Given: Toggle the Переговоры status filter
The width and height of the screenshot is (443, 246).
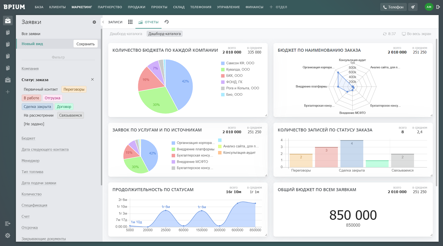Looking at the screenshot, I should [x=74, y=89].
